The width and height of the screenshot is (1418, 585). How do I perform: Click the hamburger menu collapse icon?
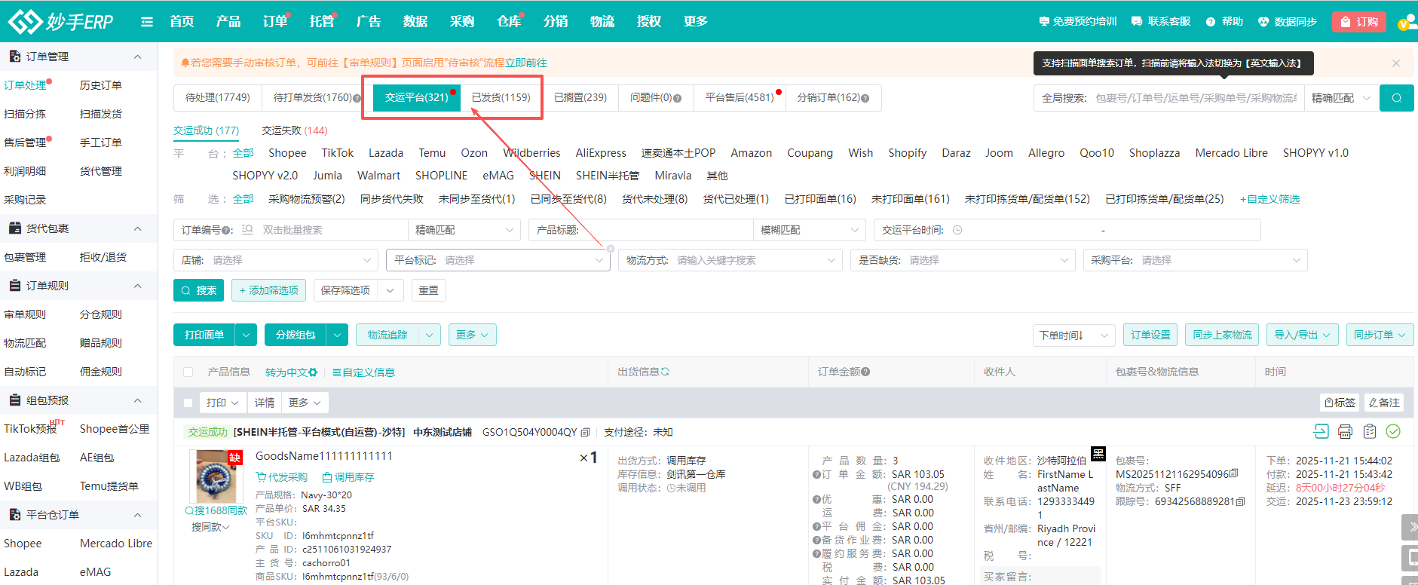[x=147, y=22]
